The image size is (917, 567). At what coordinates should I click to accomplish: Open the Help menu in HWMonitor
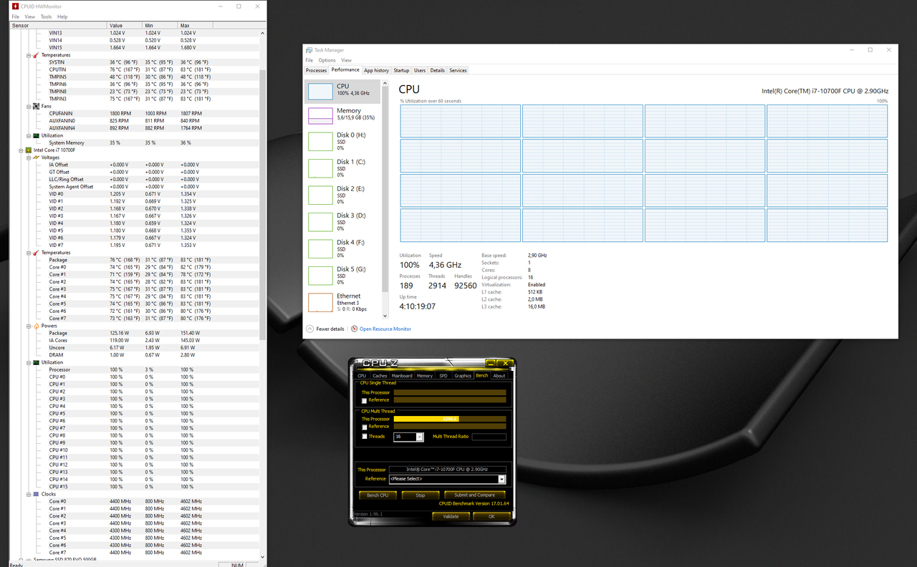click(x=62, y=16)
